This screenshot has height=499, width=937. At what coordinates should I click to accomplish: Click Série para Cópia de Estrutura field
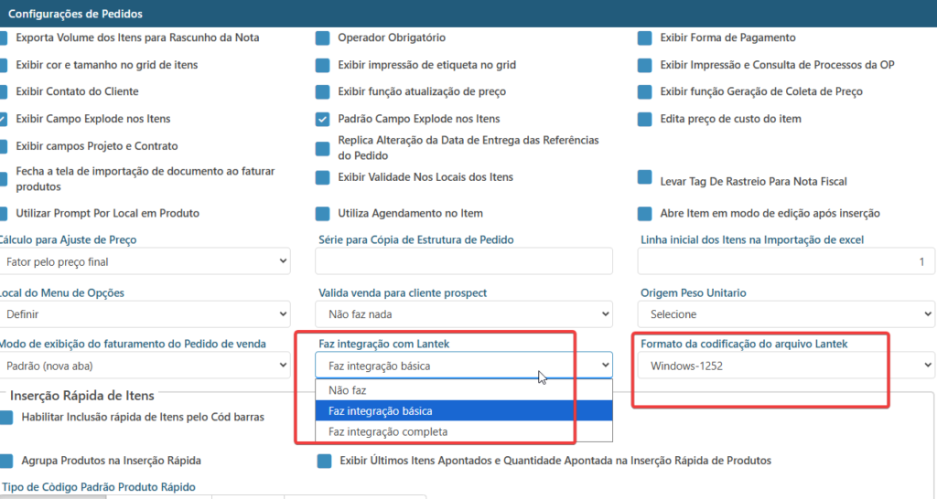(463, 261)
